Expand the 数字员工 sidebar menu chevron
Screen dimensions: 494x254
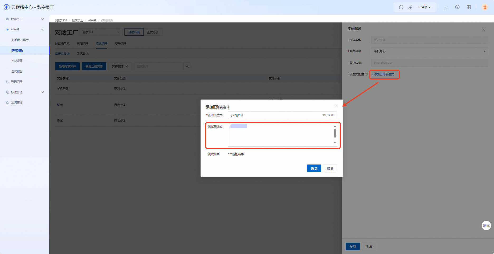pyautogui.click(x=42, y=19)
